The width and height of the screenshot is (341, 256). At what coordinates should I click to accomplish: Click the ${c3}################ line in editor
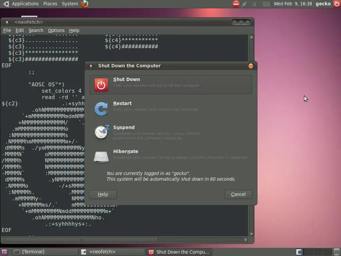point(43,59)
